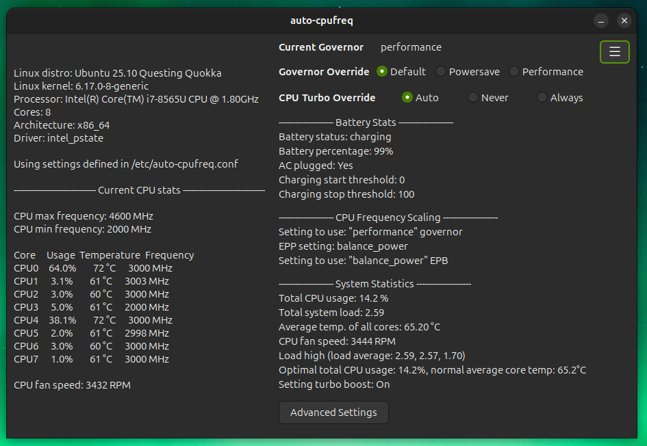Click the Linux kernel 6.17.0-8-generic line
The height and width of the screenshot is (446, 647).
click(x=81, y=86)
